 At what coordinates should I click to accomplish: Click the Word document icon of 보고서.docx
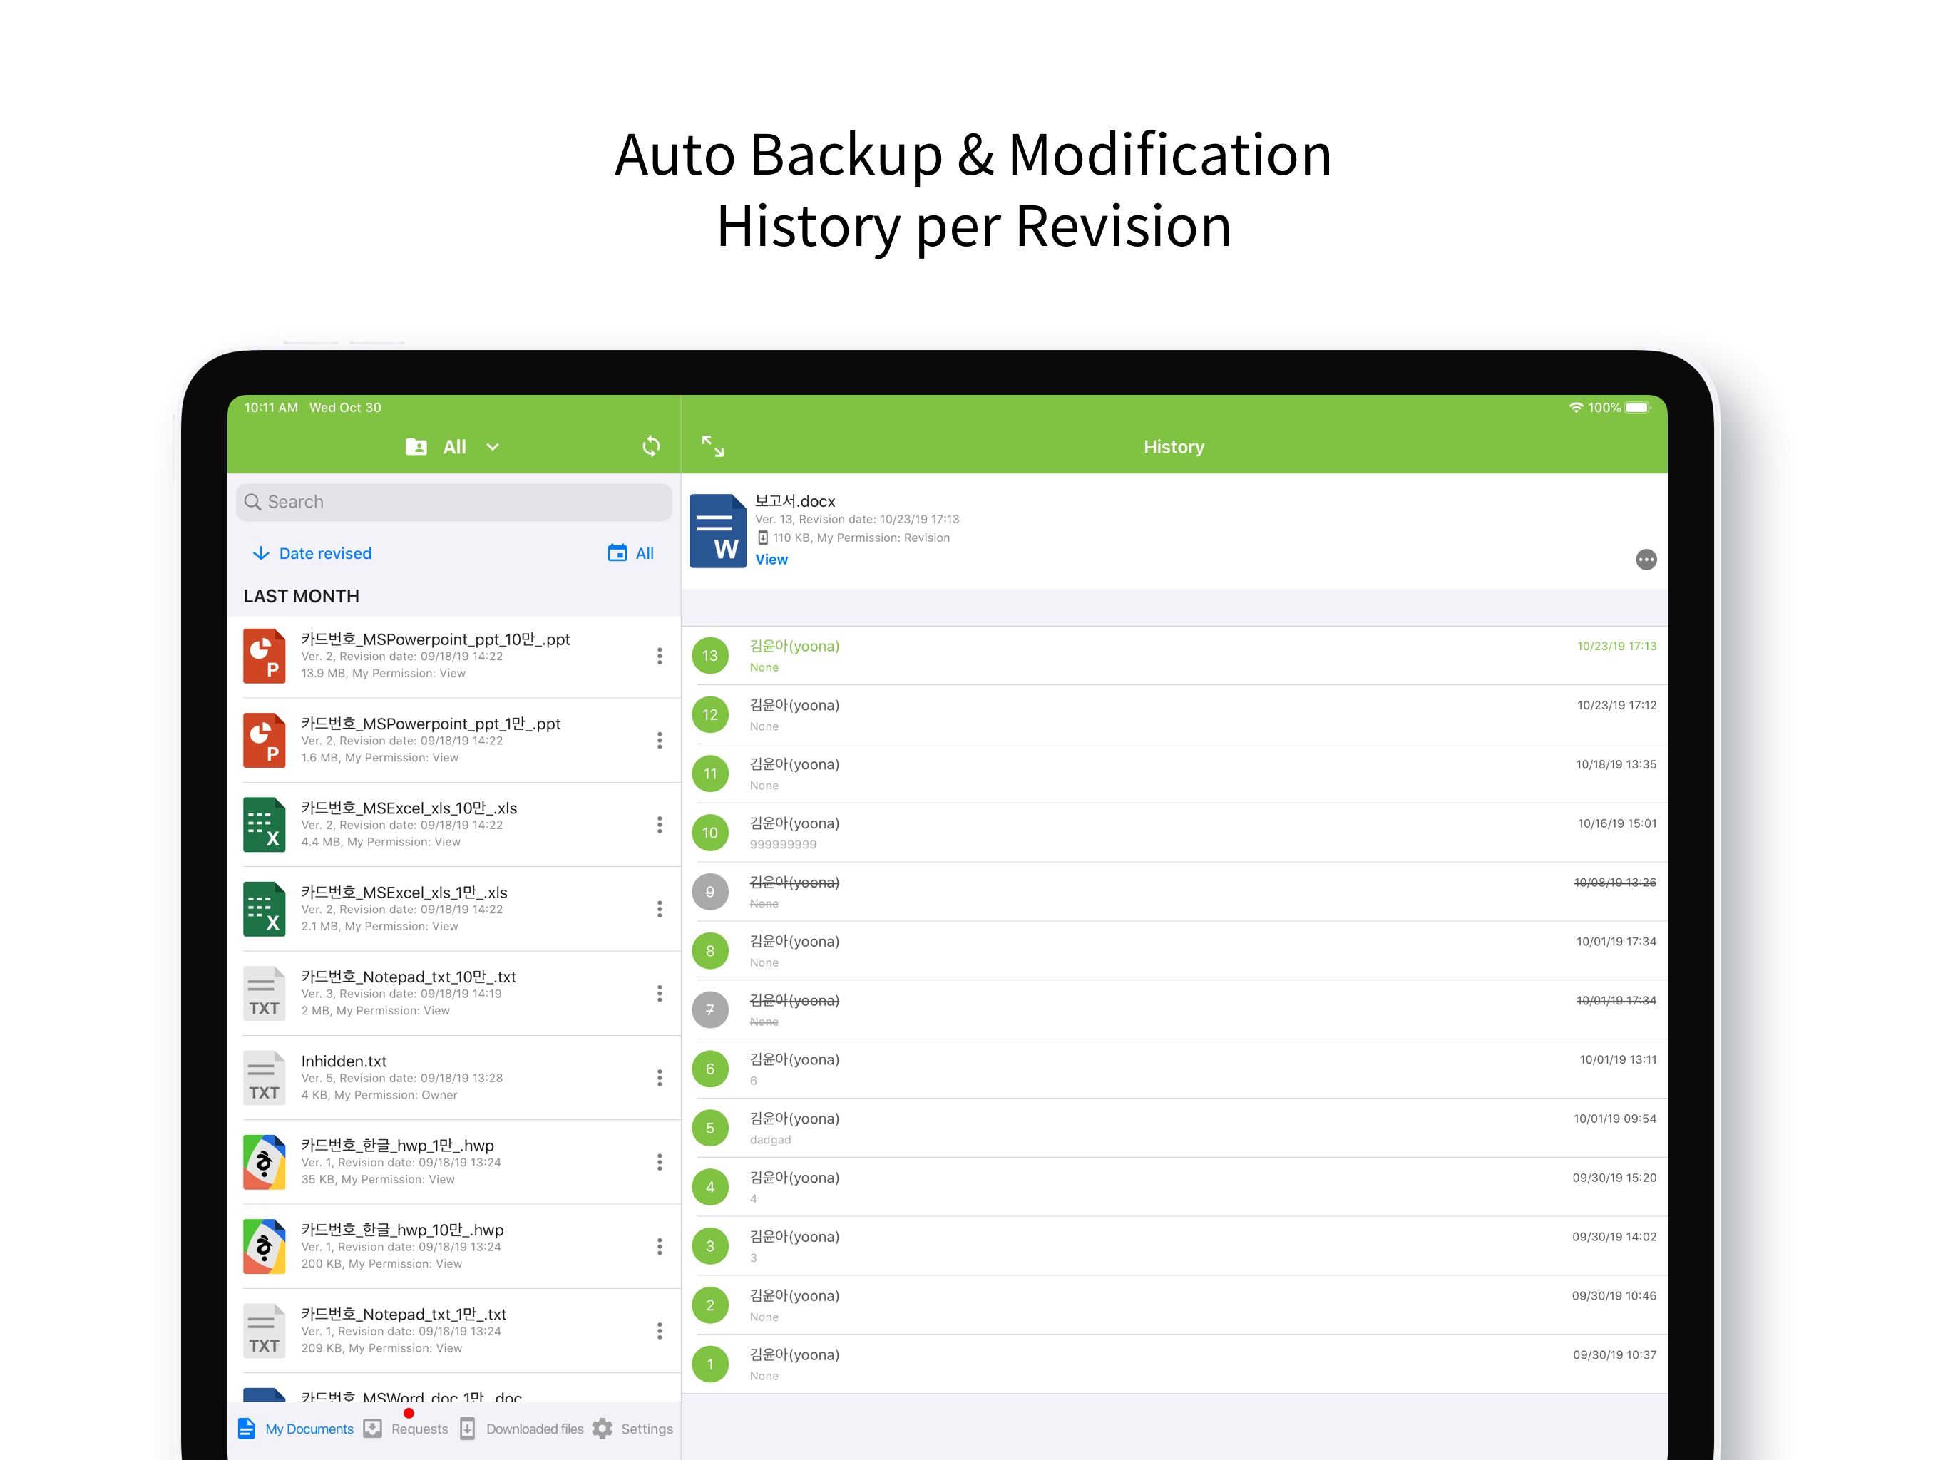[718, 531]
